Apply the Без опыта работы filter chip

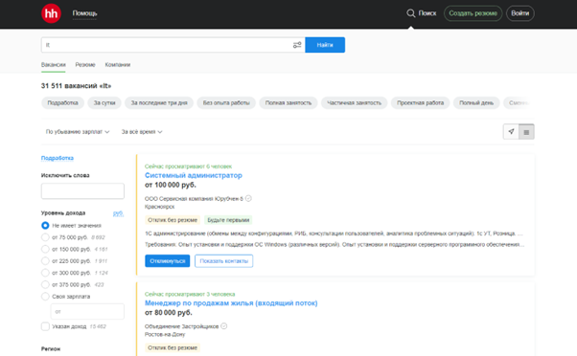point(226,102)
